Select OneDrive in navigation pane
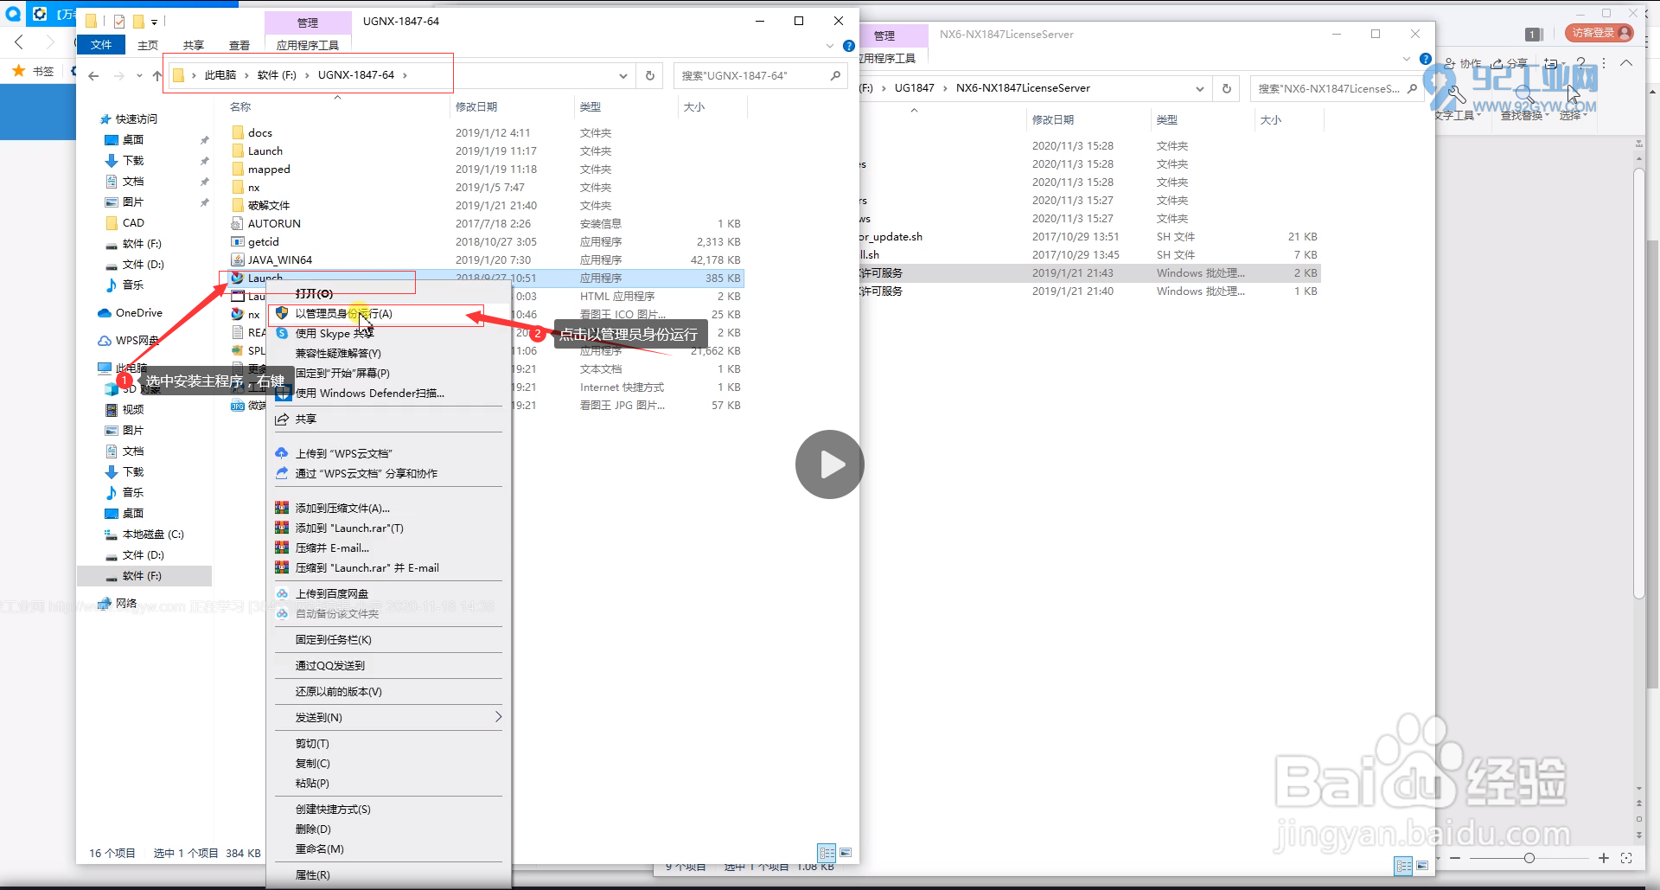1660x890 pixels. click(138, 312)
